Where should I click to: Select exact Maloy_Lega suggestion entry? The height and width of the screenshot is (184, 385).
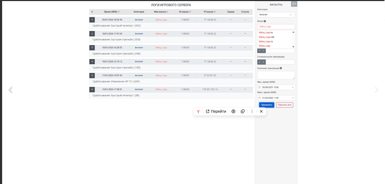(264, 46)
